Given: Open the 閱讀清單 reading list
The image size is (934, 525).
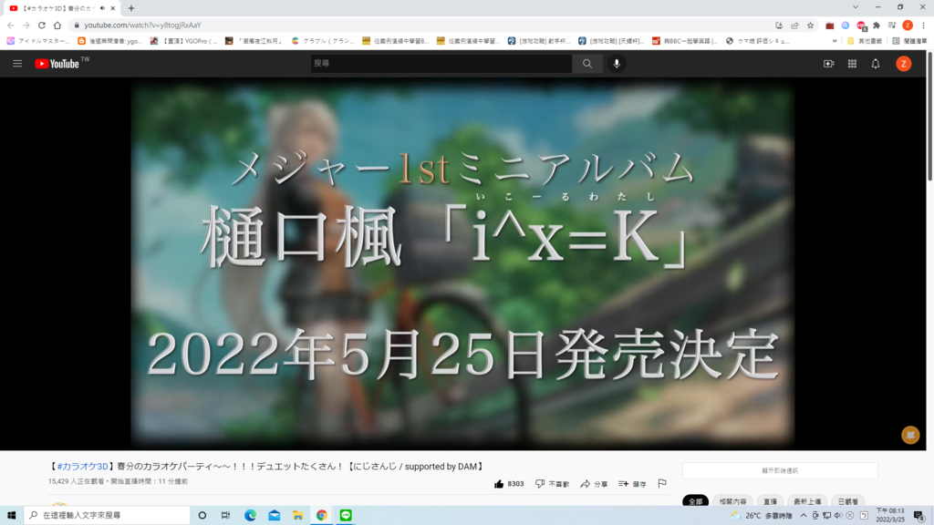Looking at the screenshot, I should [910, 41].
